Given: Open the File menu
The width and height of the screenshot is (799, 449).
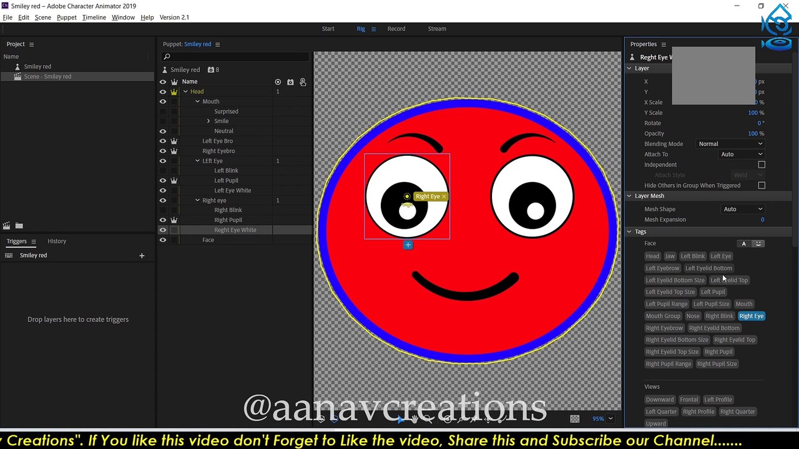Looking at the screenshot, I should click(x=7, y=17).
